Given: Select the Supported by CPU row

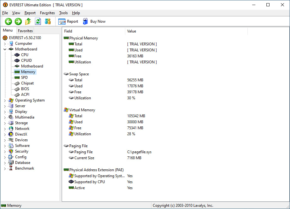Looking at the screenshot, I should pyautogui.click(x=155, y=182).
